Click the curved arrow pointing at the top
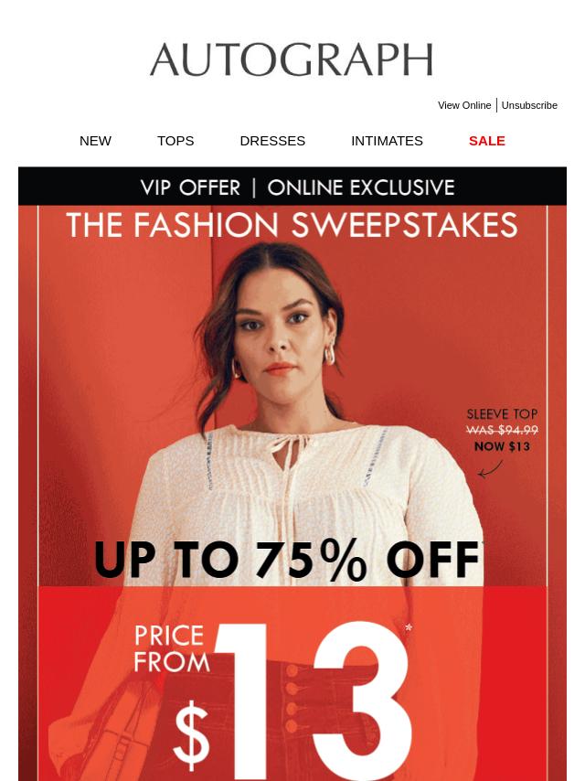The height and width of the screenshot is (781, 585). (x=491, y=469)
